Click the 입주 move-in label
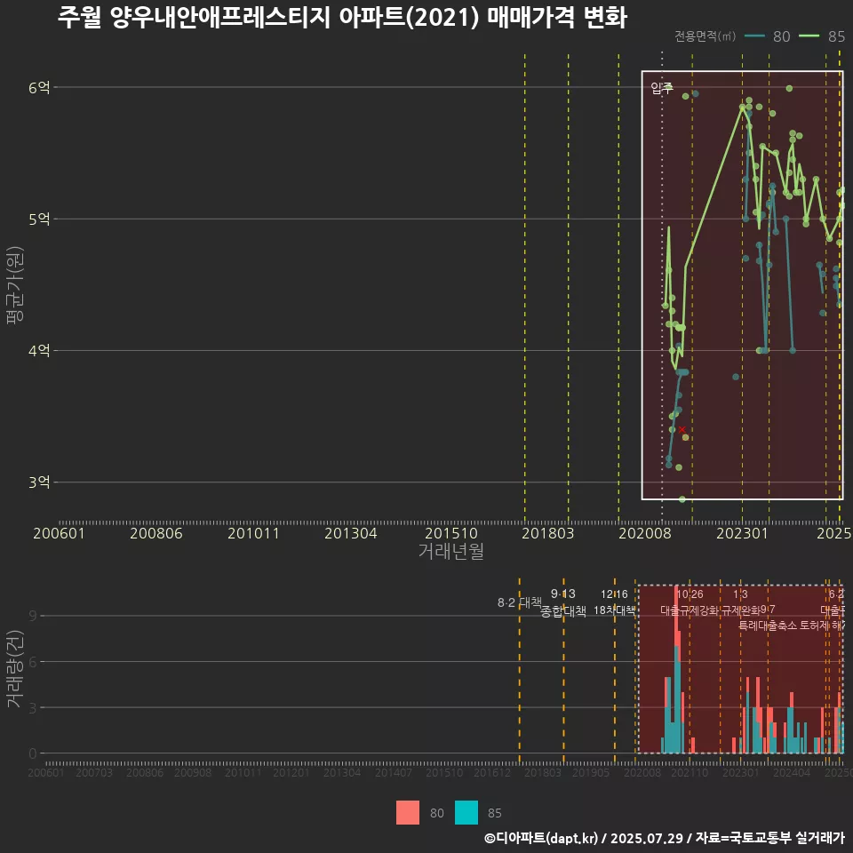Viewport: 853px width, 853px height. click(x=661, y=88)
